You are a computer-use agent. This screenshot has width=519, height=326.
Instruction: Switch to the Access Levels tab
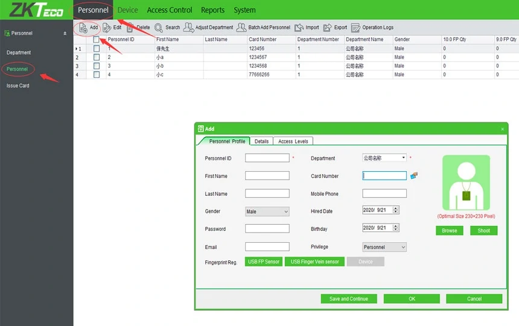293,141
